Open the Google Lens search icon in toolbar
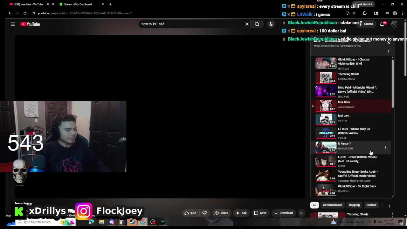 (x=376, y=13)
